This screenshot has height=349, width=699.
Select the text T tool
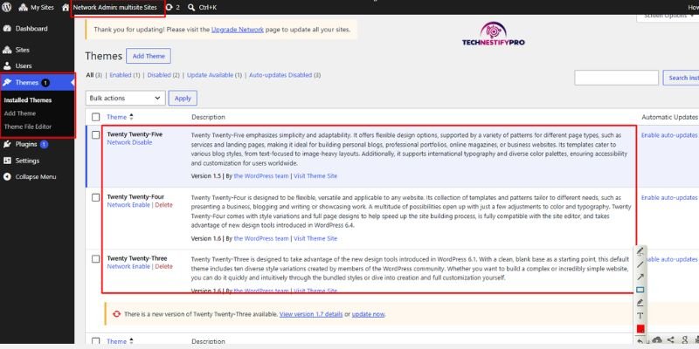tap(640, 316)
